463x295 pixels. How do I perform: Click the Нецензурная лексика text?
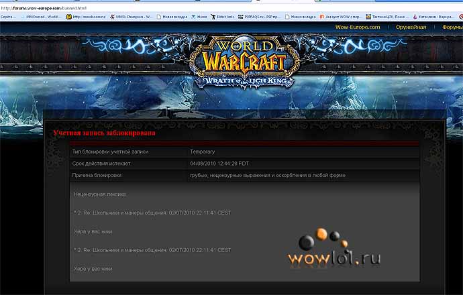click(x=100, y=194)
